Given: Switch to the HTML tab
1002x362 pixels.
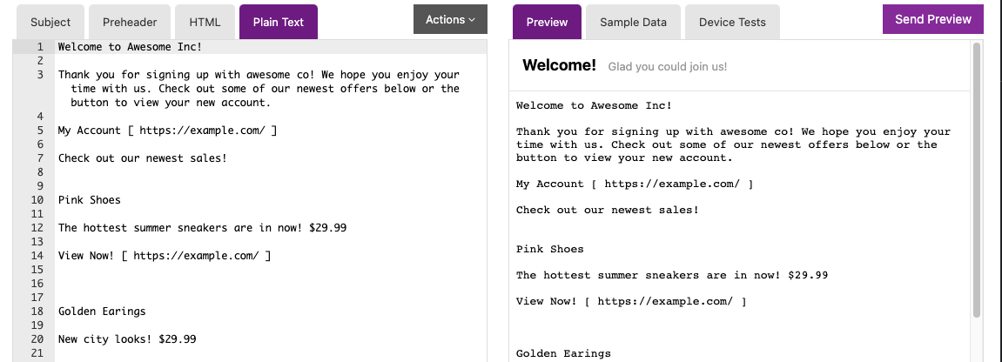Looking at the screenshot, I should (x=205, y=23).
